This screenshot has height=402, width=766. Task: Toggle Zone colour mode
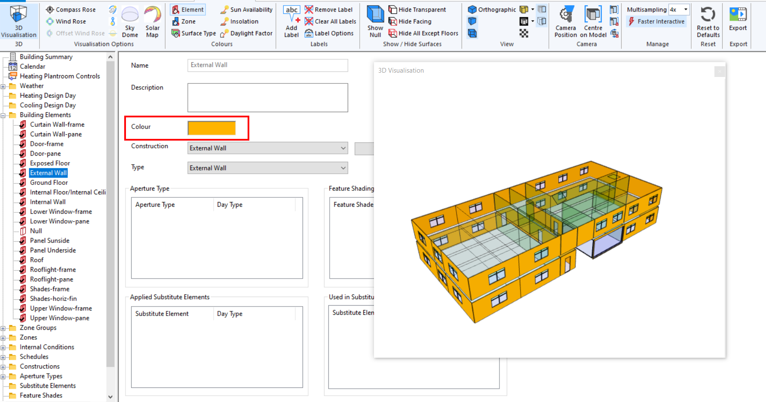[x=184, y=21]
